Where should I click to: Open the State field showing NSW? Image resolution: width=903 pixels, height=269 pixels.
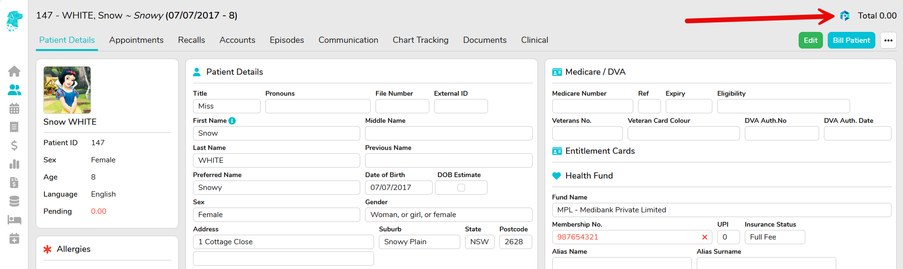coord(479,242)
